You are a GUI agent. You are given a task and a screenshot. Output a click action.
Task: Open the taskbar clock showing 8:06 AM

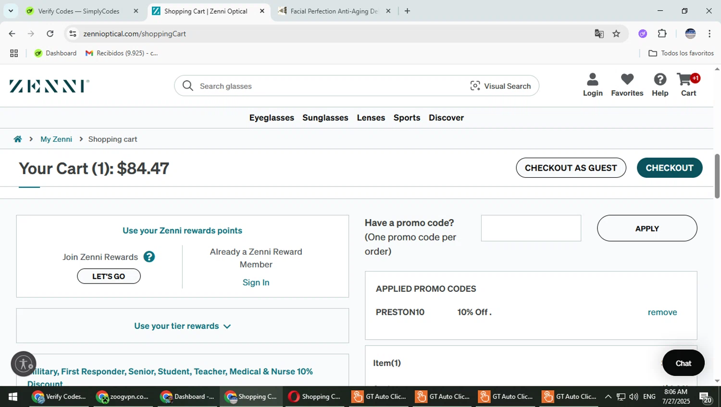pyautogui.click(x=676, y=397)
